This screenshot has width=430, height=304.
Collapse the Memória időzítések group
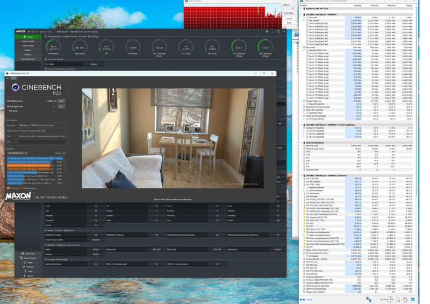tap(302, 143)
